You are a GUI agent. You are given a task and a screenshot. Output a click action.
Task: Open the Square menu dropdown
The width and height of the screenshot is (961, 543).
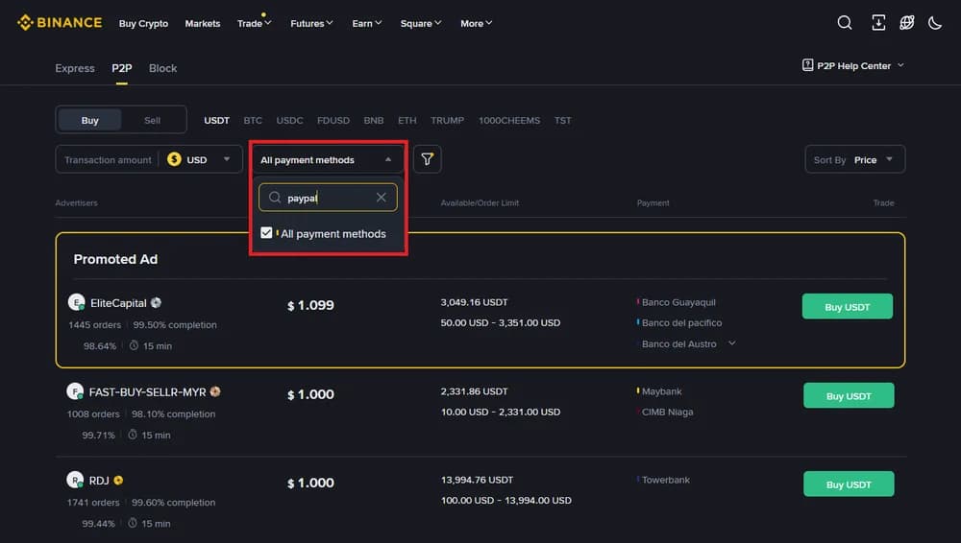[x=421, y=23]
